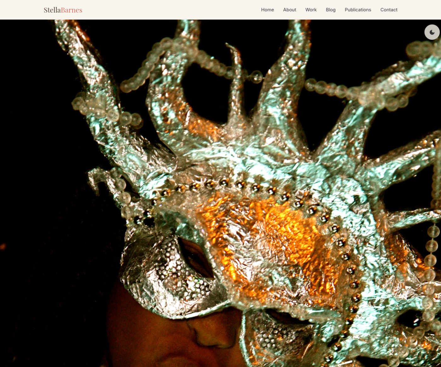Click the word Stella in the logo

pyautogui.click(x=52, y=10)
